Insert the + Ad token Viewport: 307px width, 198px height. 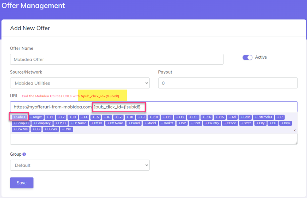232,117
